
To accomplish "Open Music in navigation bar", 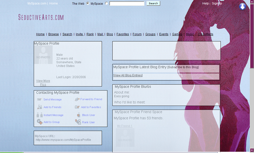I will tap(190, 34).
